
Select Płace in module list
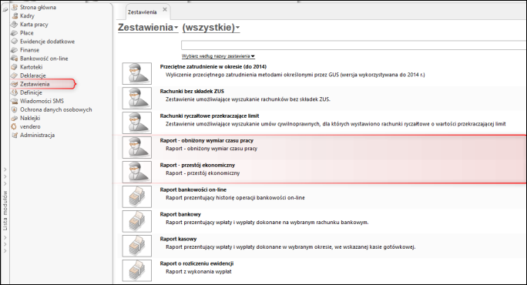pos(26,33)
